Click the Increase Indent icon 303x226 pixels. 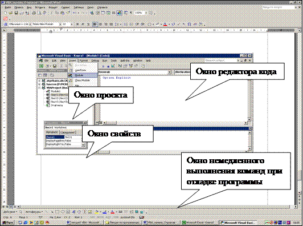pyautogui.click(x=142, y=24)
